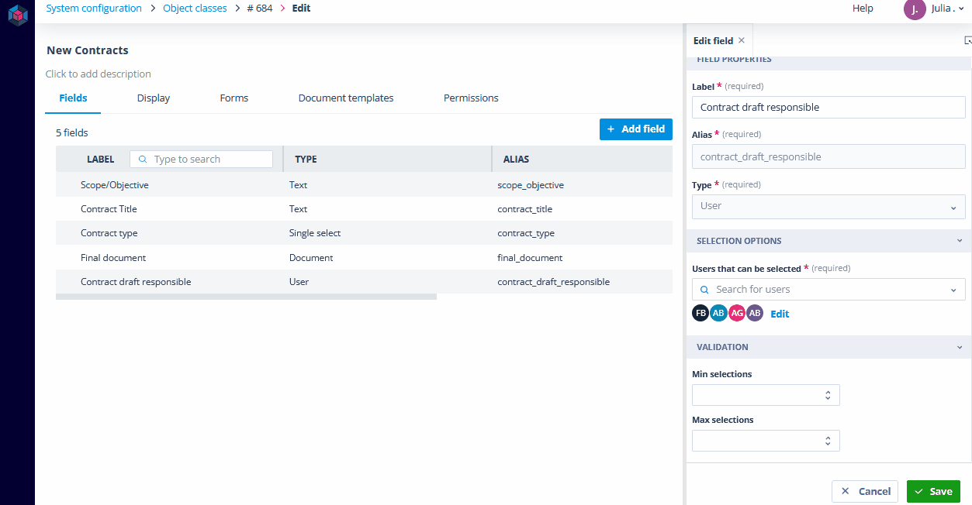The height and width of the screenshot is (505, 972).
Task: Click the FB user avatar badge
Action: pos(700,313)
